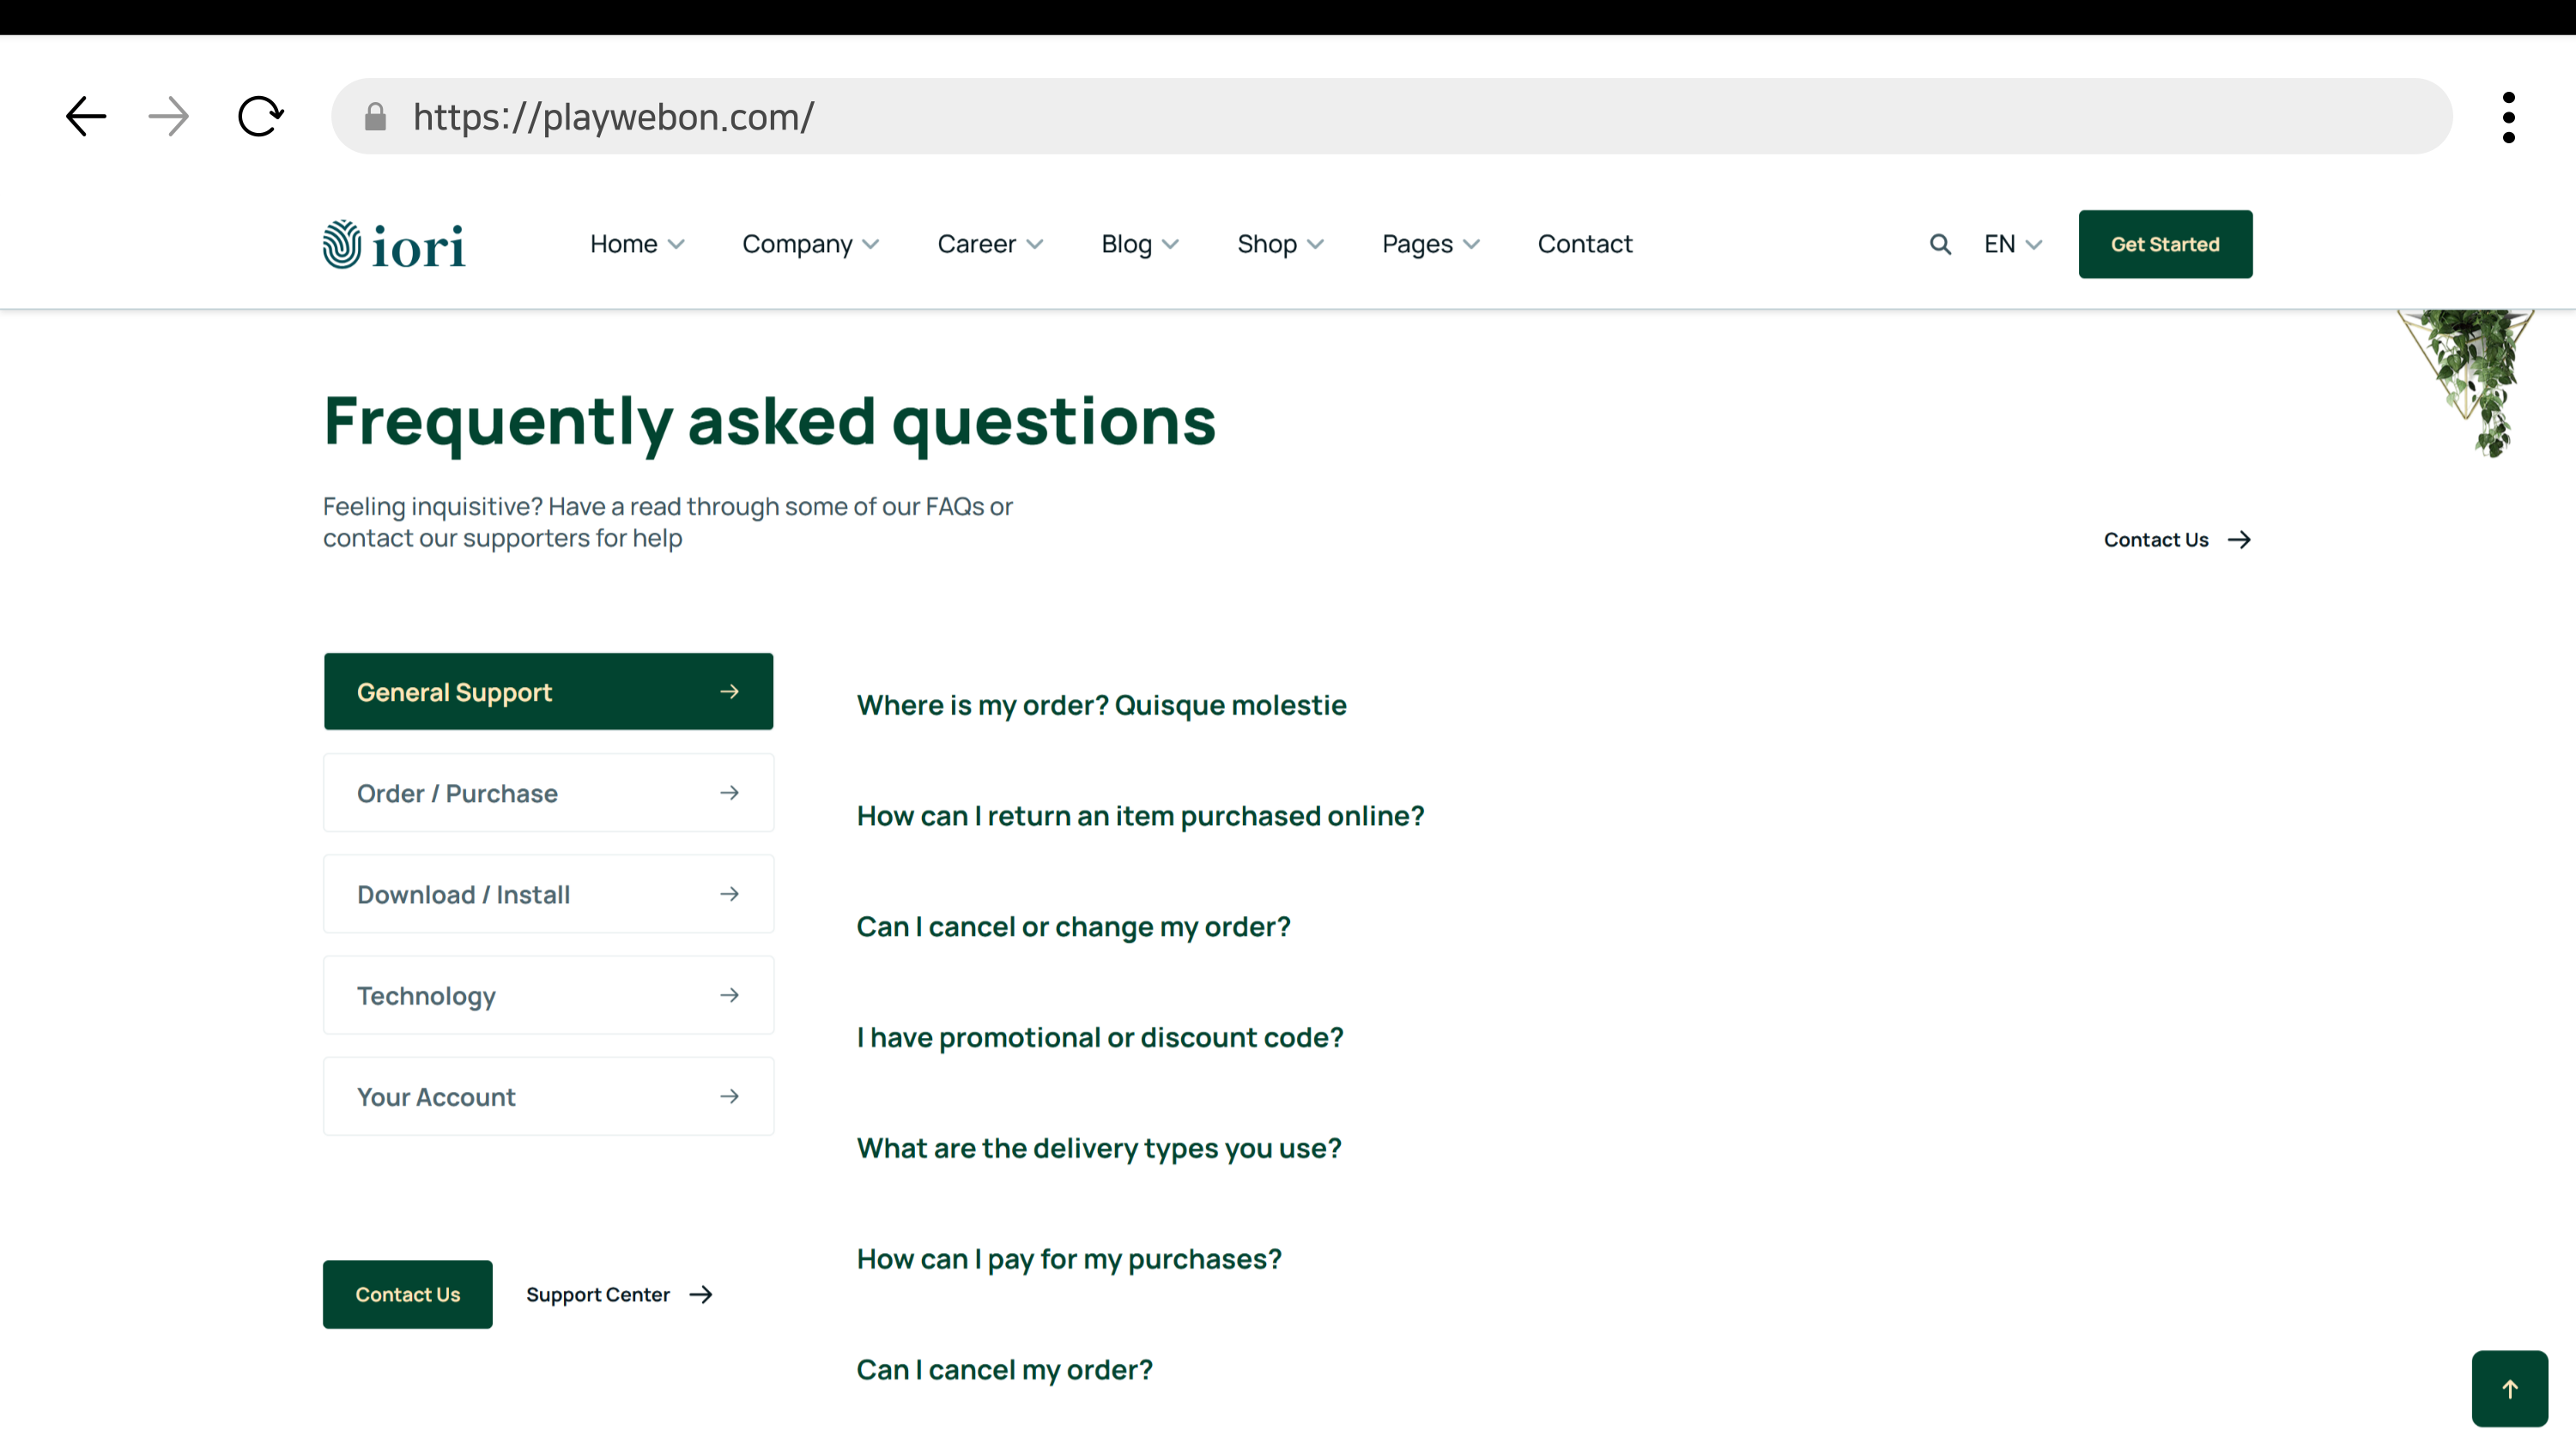Click the URL address field
Viewport: 2576px width, 1448px height.
tap(1400, 117)
